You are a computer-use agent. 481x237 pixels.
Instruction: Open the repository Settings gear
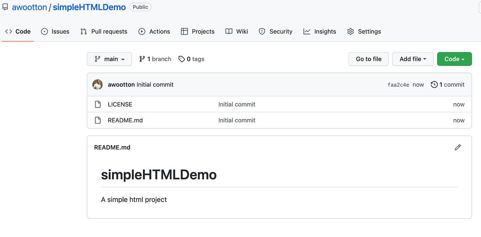(351, 31)
